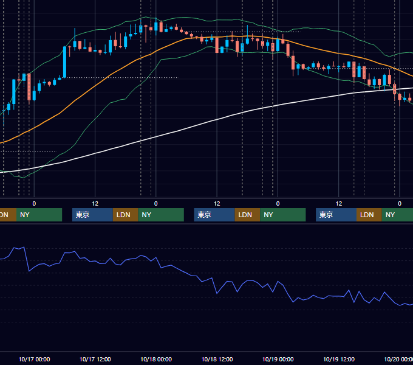
Task: Click the 10/19 12:00 date label
Action: click(339, 359)
